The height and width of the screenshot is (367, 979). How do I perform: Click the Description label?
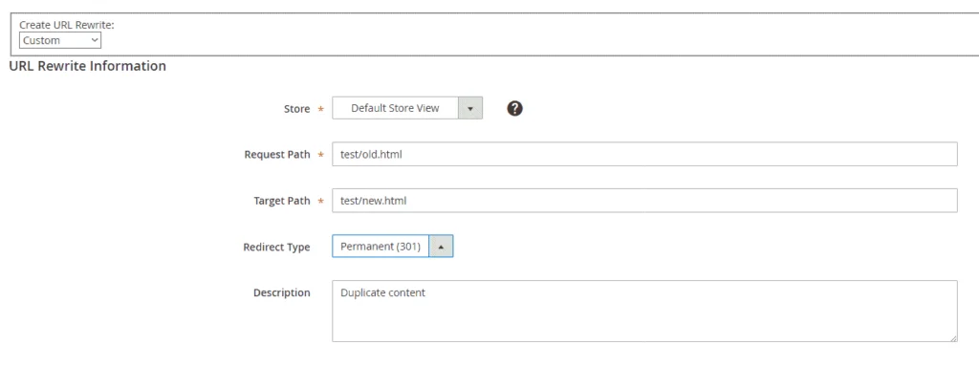pos(282,292)
